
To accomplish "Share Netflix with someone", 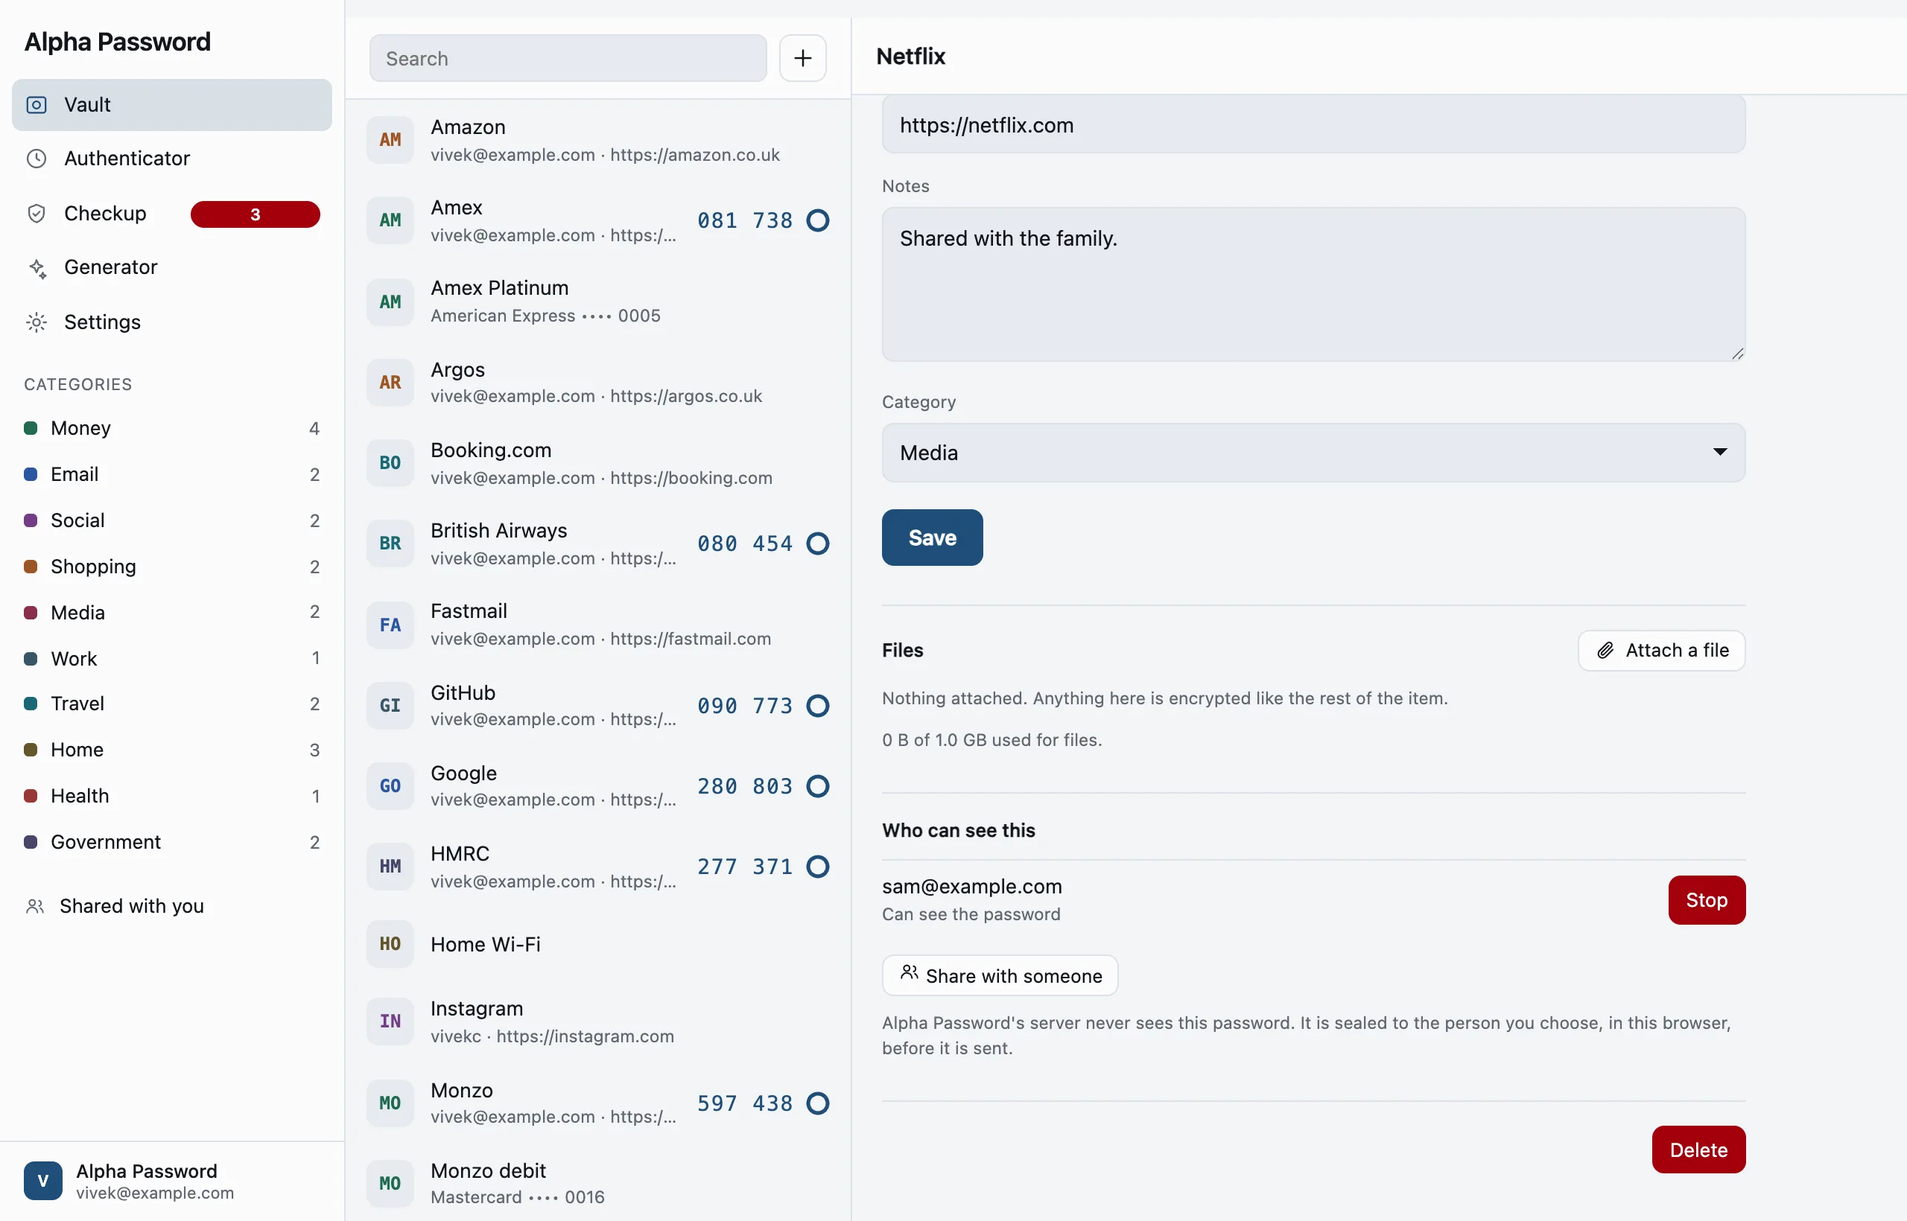I will click(1000, 976).
